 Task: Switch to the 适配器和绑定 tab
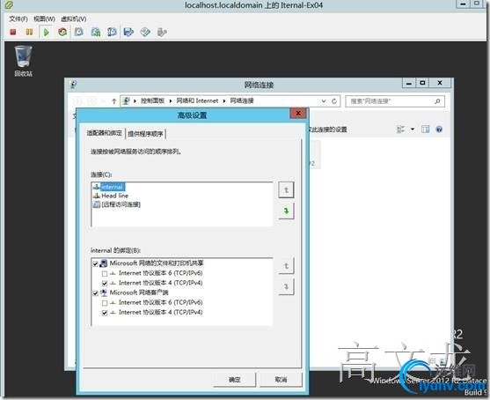point(105,133)
